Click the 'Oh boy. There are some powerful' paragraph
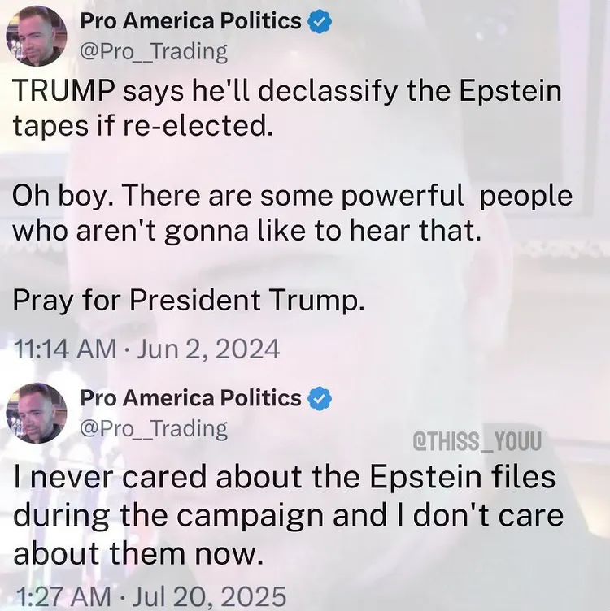Viewport: 610px width, 611px height. [293, 213]
